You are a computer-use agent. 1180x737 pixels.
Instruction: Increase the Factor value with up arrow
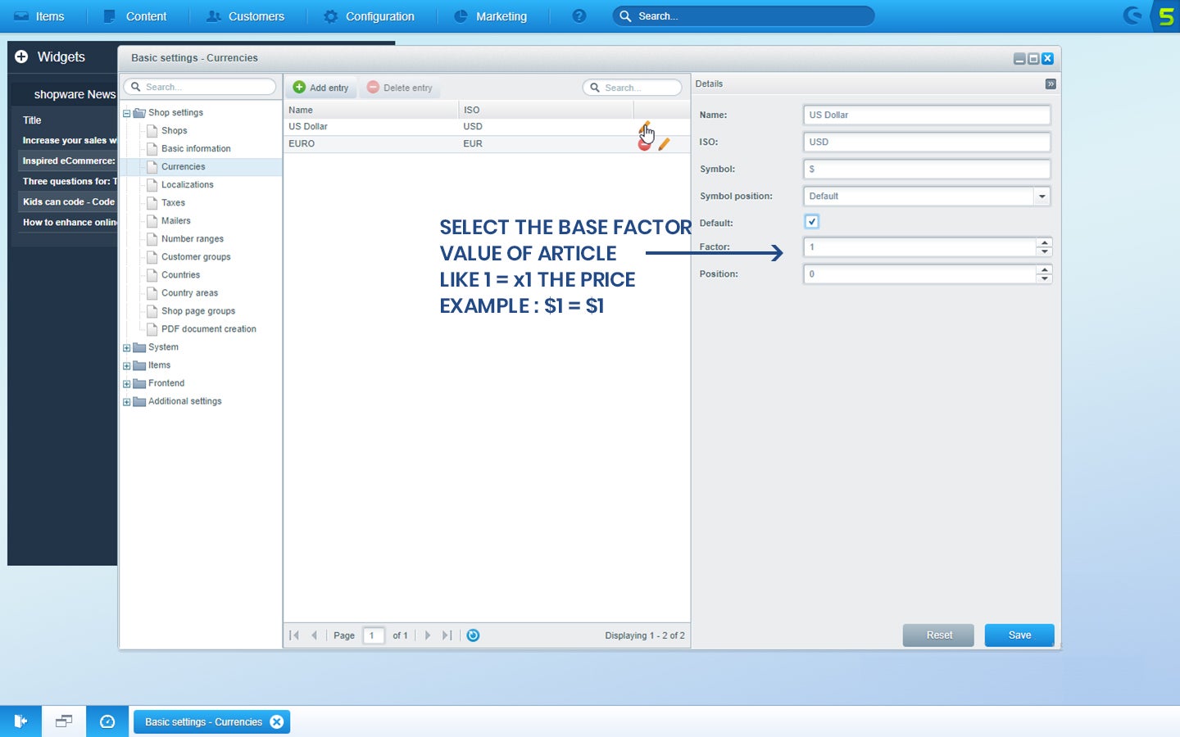[x=1044, y=242]
